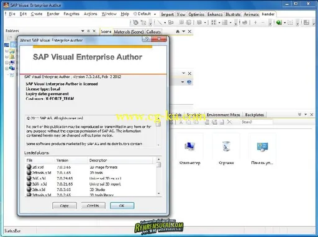Click the Copy button in About dialog

pos(65,205)
